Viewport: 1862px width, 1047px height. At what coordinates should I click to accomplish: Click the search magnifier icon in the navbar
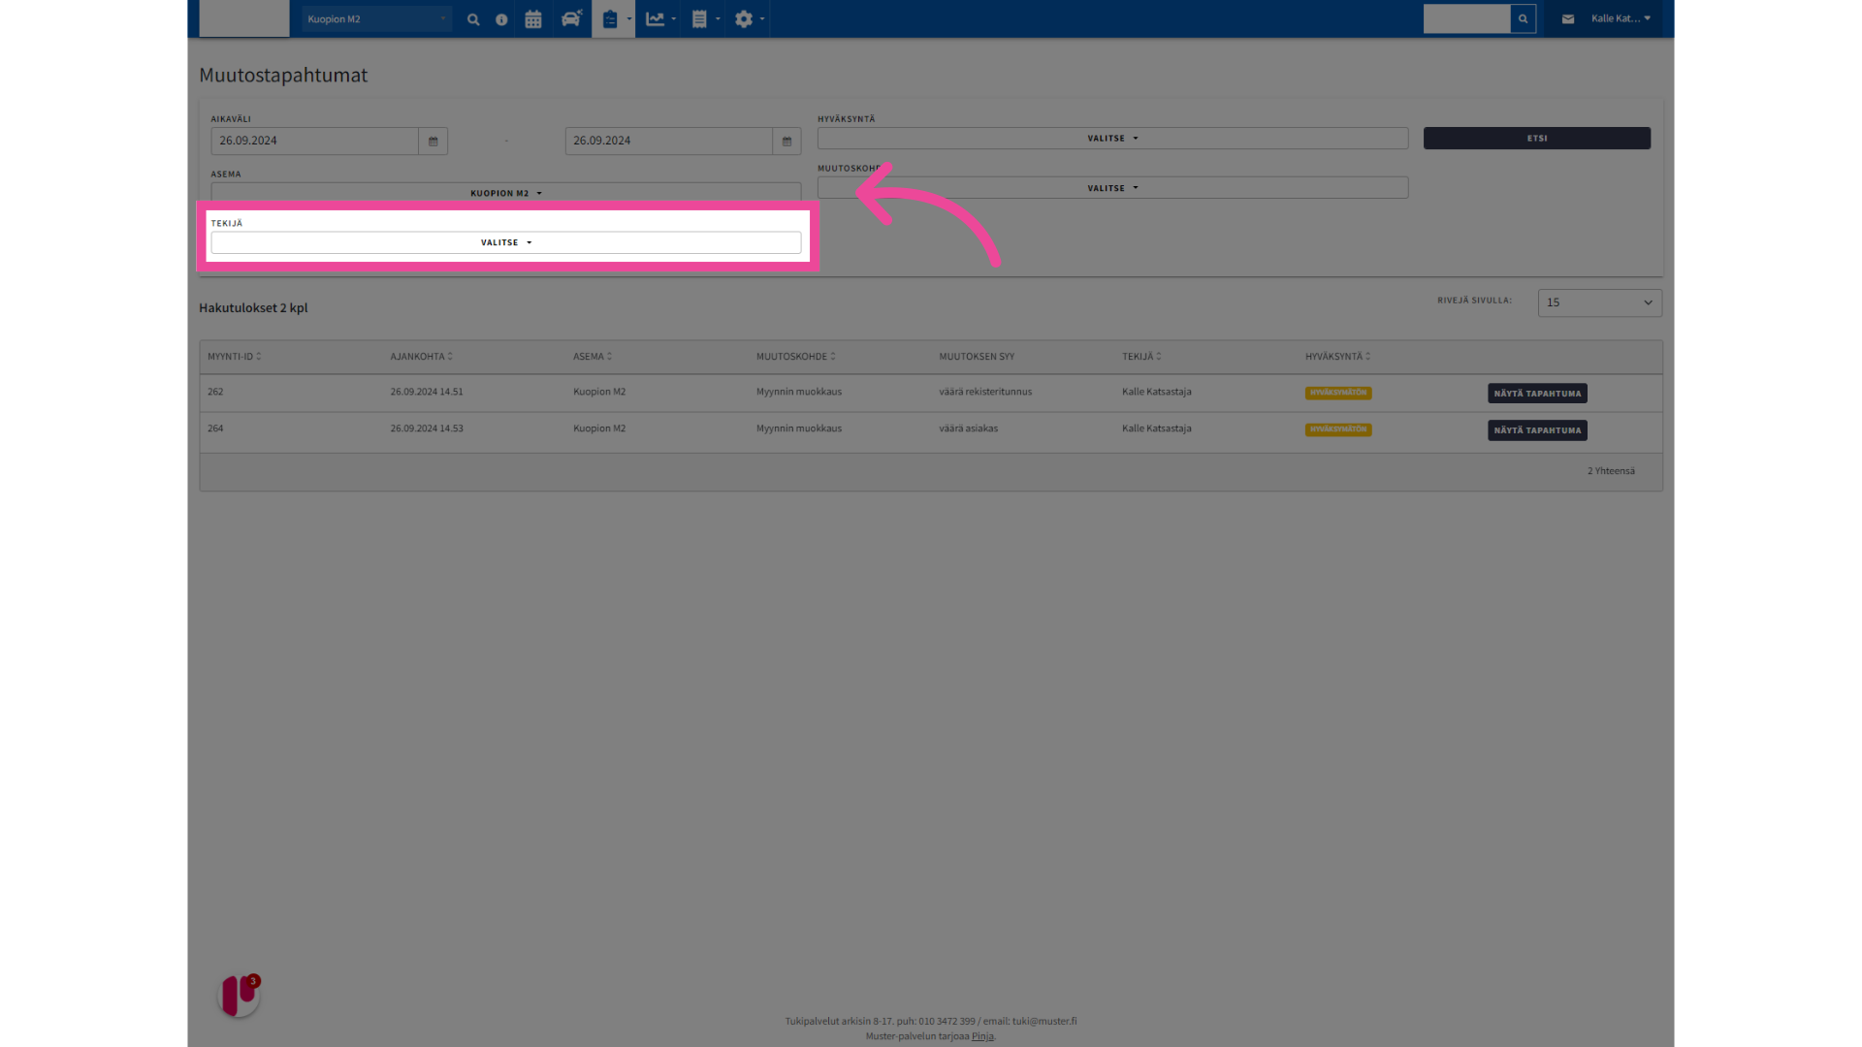473,19
